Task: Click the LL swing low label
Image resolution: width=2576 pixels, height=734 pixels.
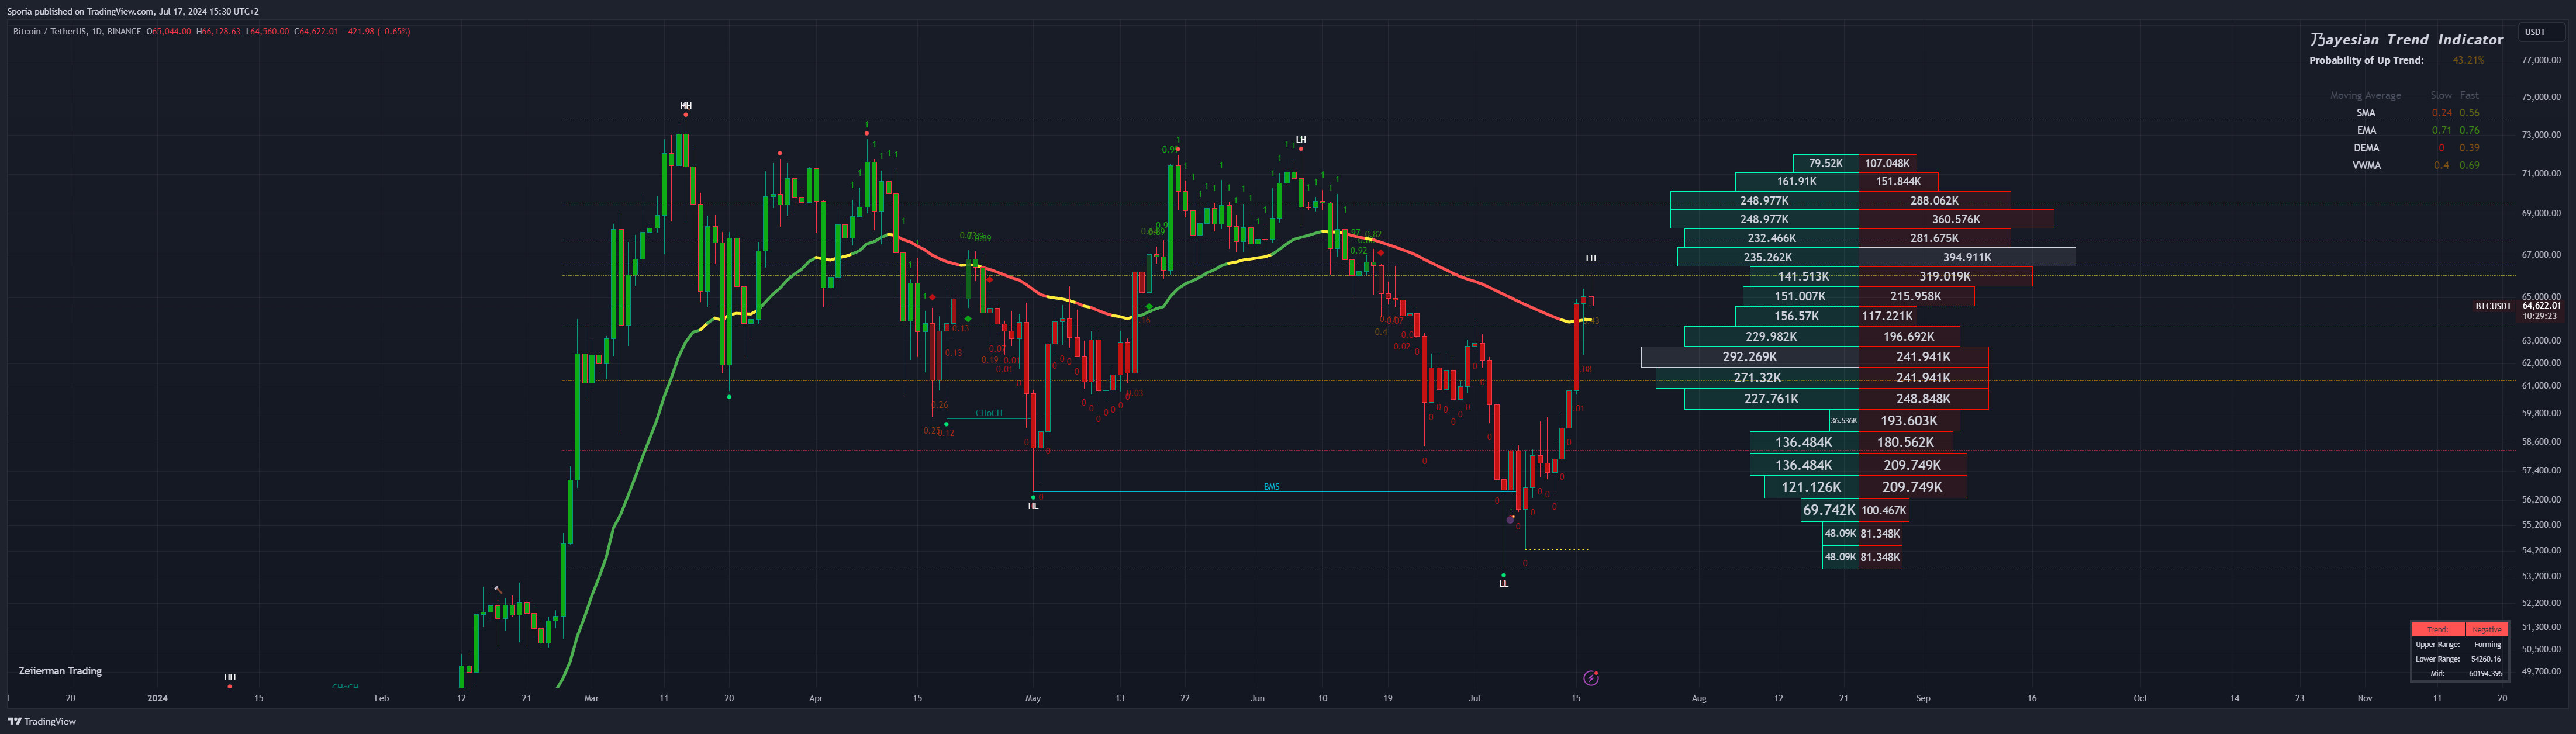Action: point(1503,584)
